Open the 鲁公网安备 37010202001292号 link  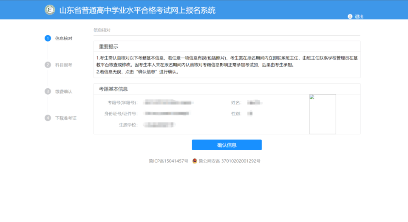[x=229, y=161]
